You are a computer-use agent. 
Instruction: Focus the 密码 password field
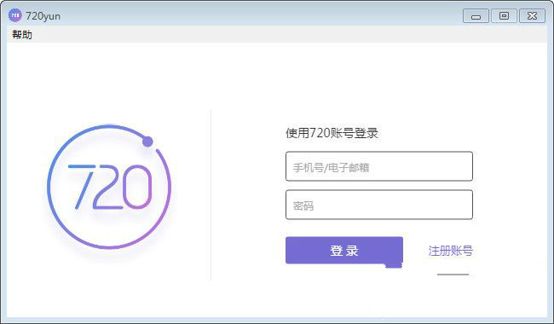379,205
